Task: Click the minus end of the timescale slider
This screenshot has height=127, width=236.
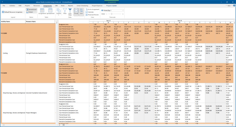Action: (107, 14)
